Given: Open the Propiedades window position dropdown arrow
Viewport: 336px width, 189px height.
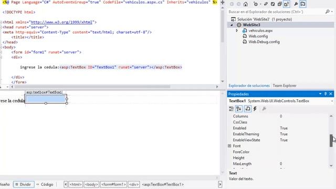Looking at the screenshot, I should pos(320,94).
